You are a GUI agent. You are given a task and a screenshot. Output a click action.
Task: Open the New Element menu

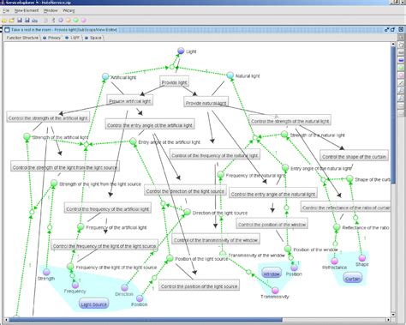pyautogui.click(x=27, y=10)
